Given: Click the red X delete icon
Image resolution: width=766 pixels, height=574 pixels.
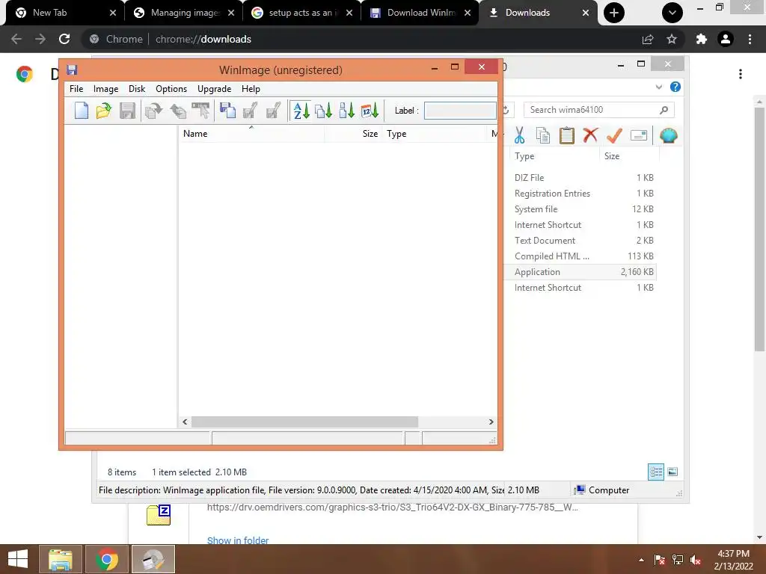Looking at the screenshot, I should pos(590,135).
